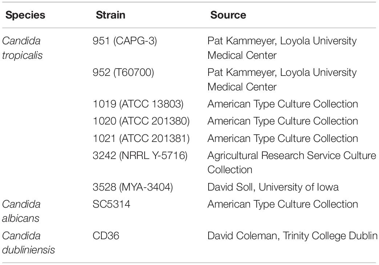Select strain 3528 (MYA-3404)
Viewport: 379px width, 265px height.
133,187
